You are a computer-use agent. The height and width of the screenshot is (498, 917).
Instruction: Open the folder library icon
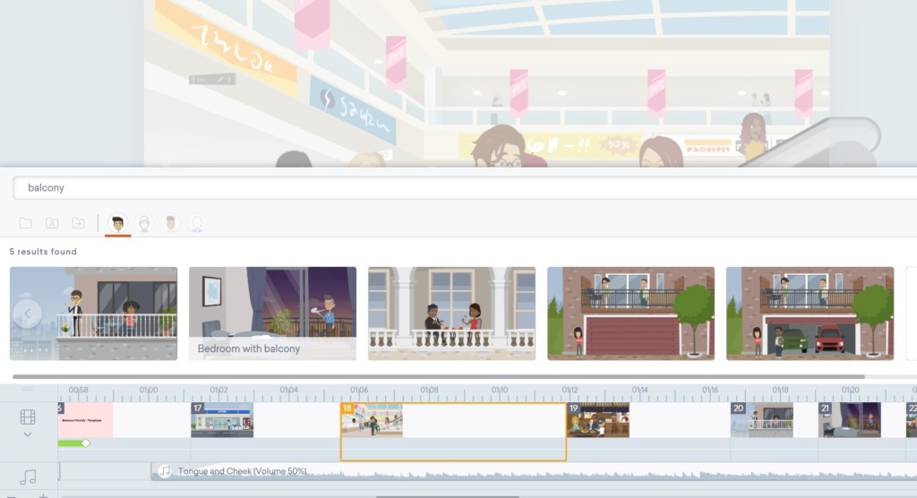coord(26,223)
